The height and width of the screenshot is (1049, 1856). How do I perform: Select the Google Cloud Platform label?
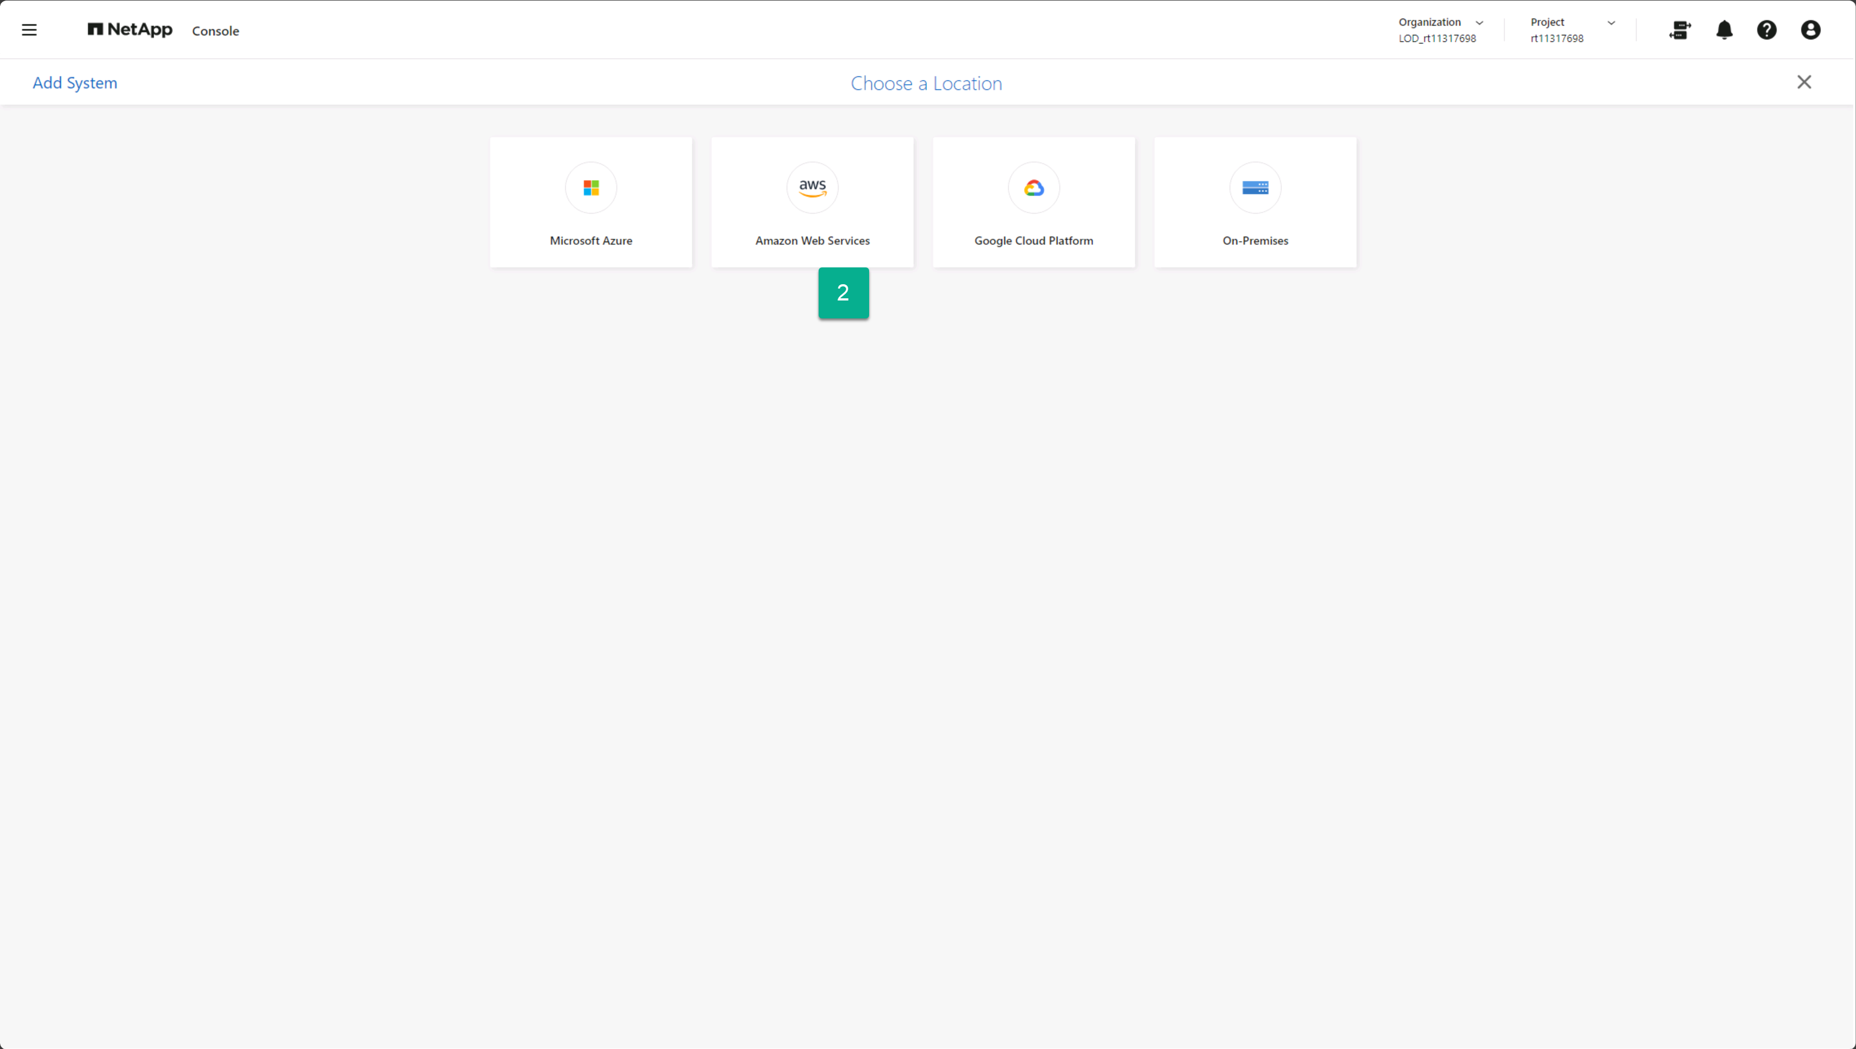click(1033, 241)
